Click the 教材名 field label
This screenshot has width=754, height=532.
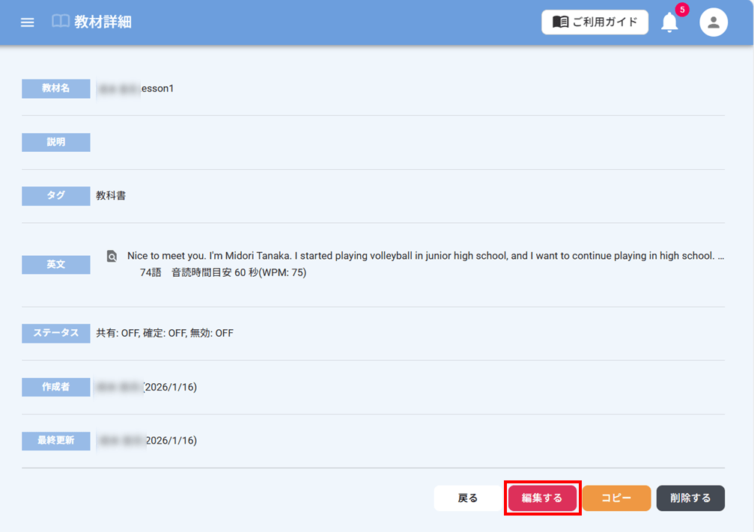pos(56,88)
